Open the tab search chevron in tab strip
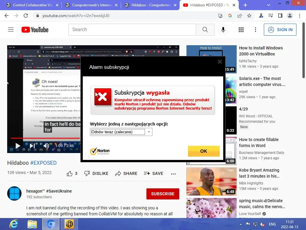This screenshot has height=230, width=306. coord(269,5)
